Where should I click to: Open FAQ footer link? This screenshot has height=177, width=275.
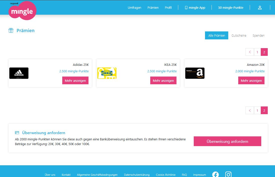[x=184, y=175]
